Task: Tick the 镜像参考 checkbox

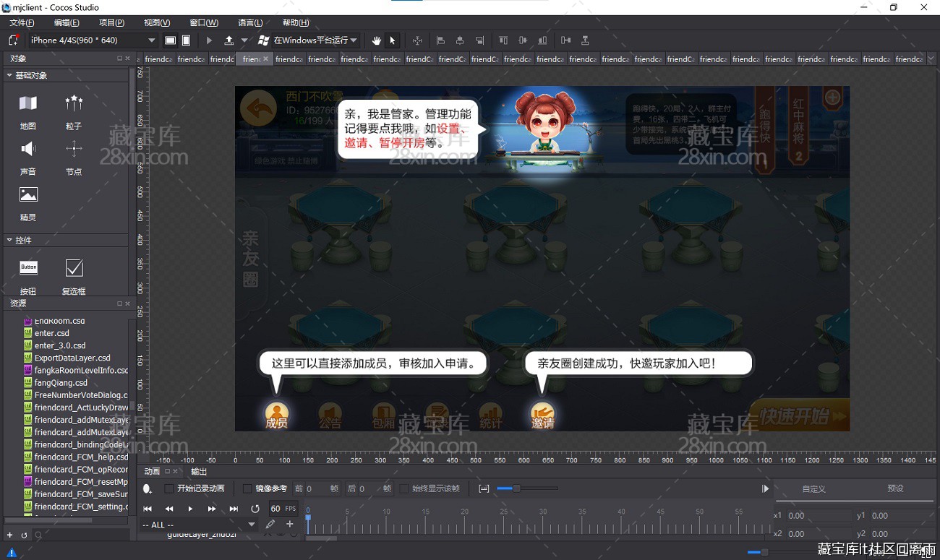Action: (247, 488)
